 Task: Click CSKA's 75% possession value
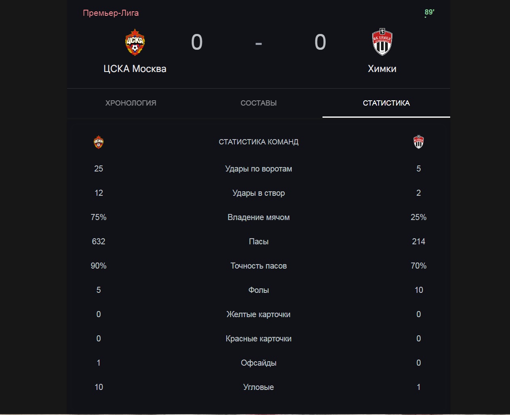(x=99, y=217)
